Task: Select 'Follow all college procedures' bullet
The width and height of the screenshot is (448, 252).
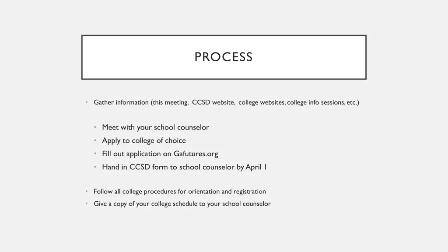Action: pos(180,192)
